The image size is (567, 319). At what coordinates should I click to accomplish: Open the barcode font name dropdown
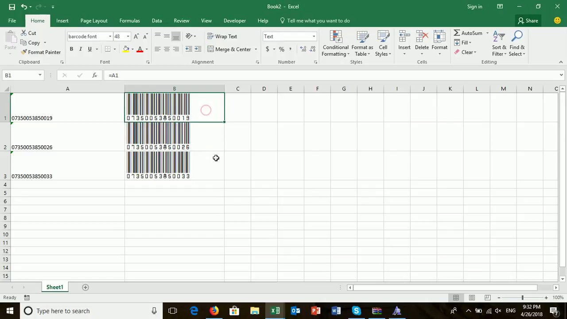[110, 36]
